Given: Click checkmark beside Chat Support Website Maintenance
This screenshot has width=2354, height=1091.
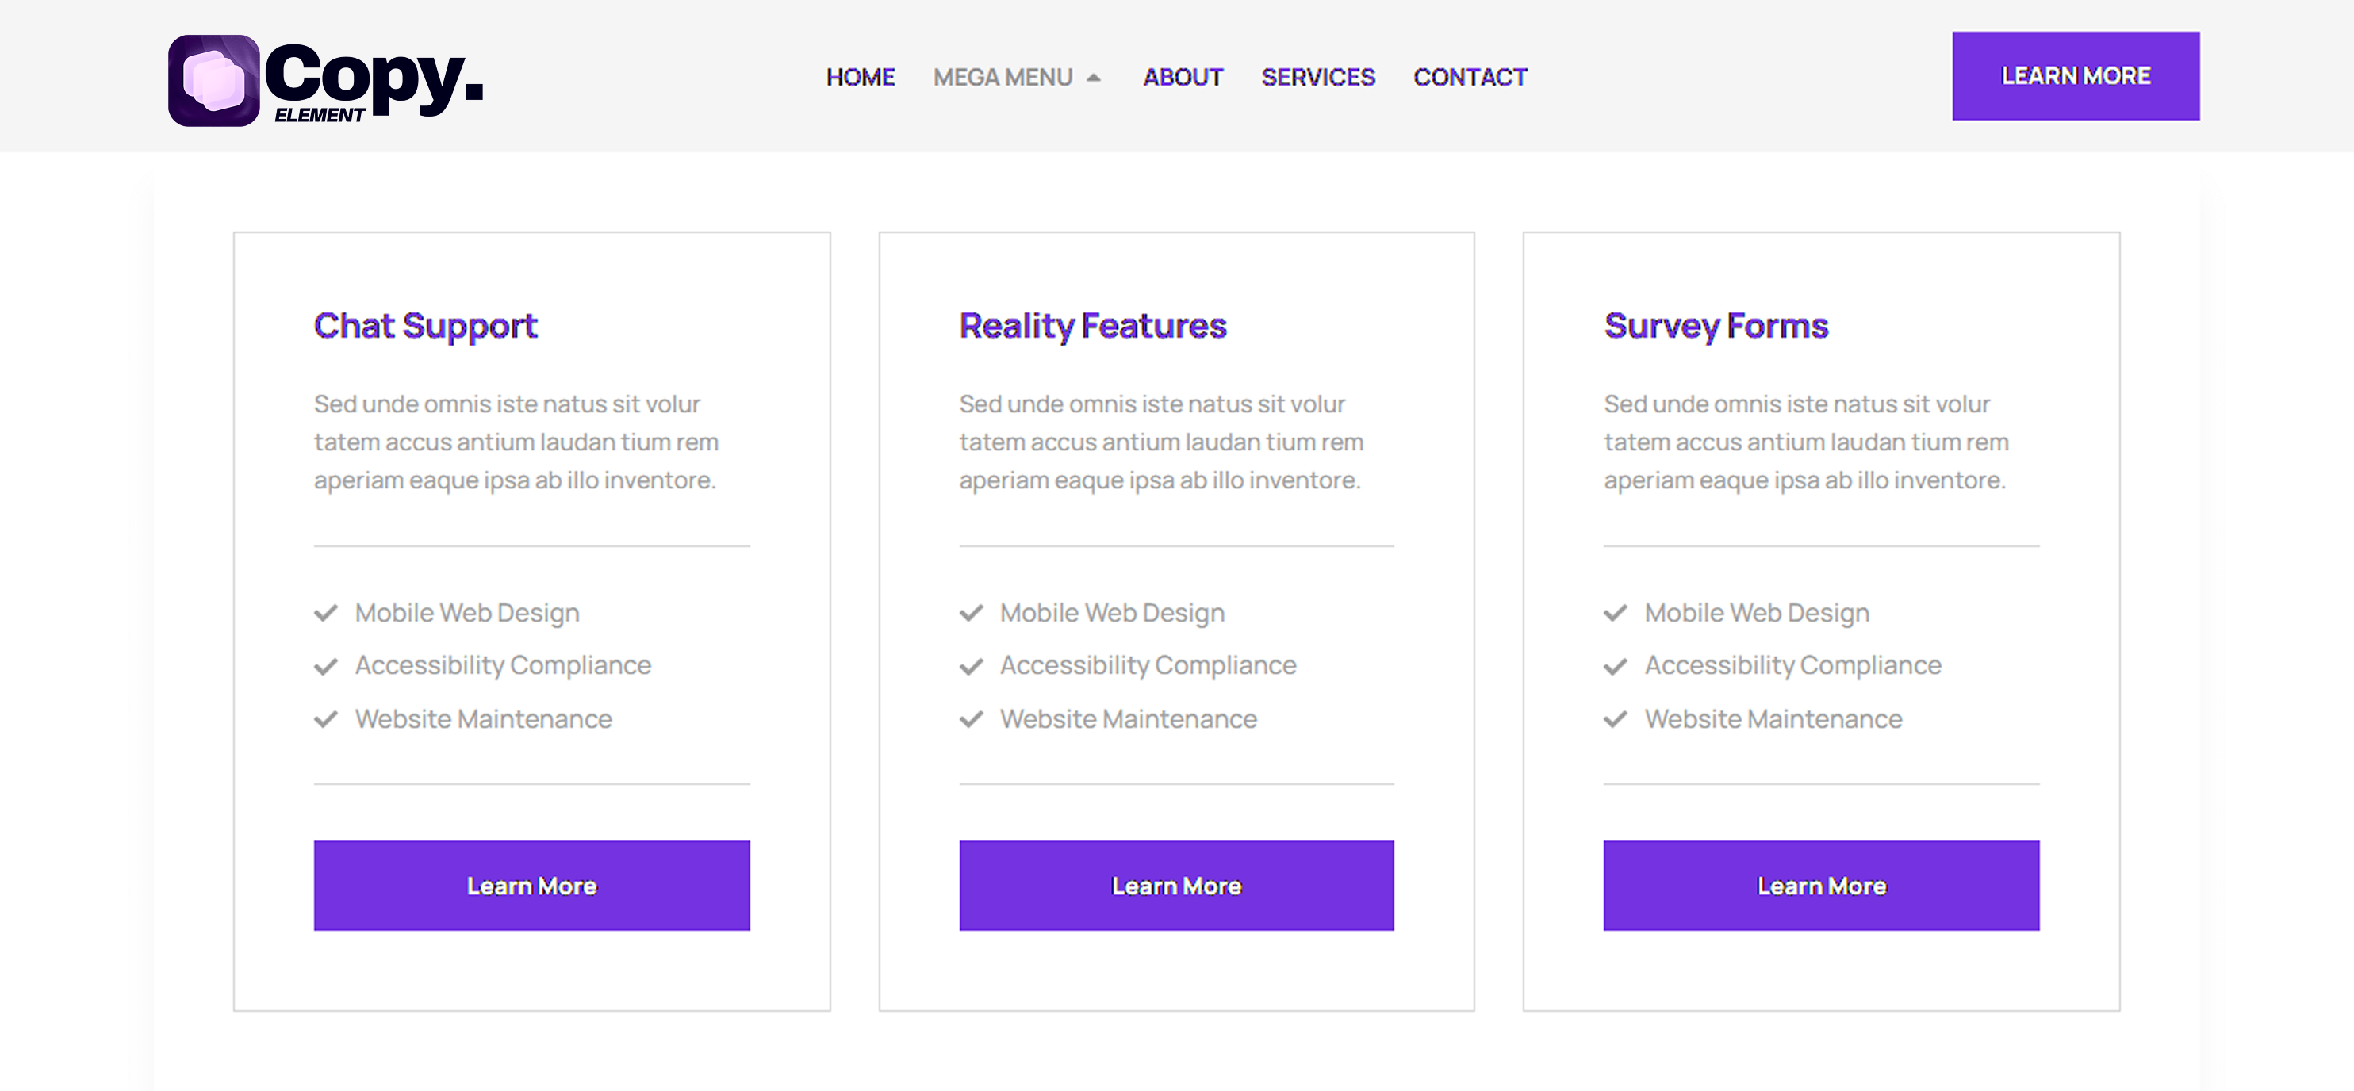Looking at the screenshot, I should click(326, 720).
